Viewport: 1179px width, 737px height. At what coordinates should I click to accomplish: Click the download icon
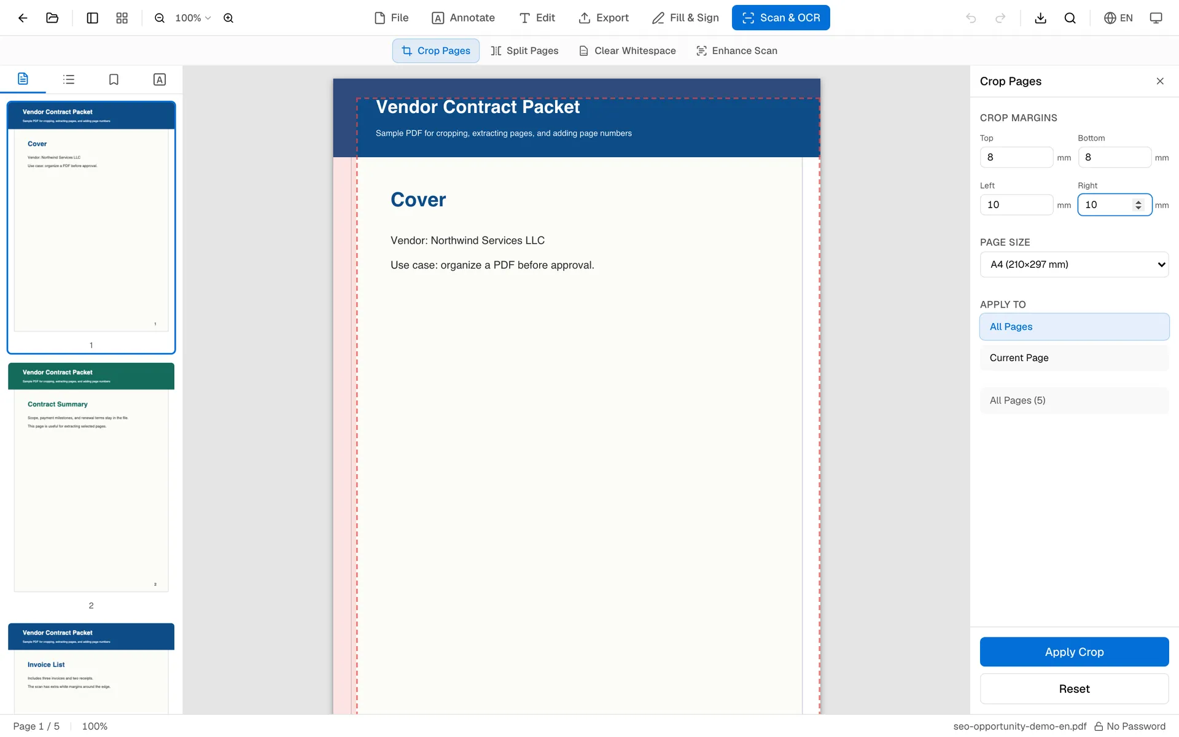tap(1040, 18)
